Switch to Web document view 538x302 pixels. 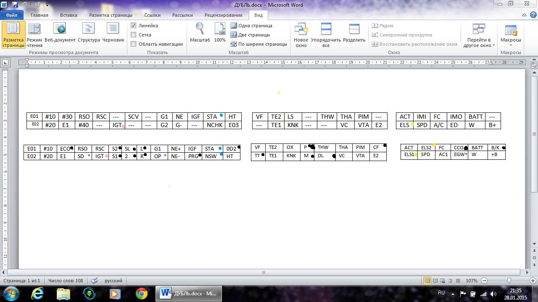[x=60, y=34]
